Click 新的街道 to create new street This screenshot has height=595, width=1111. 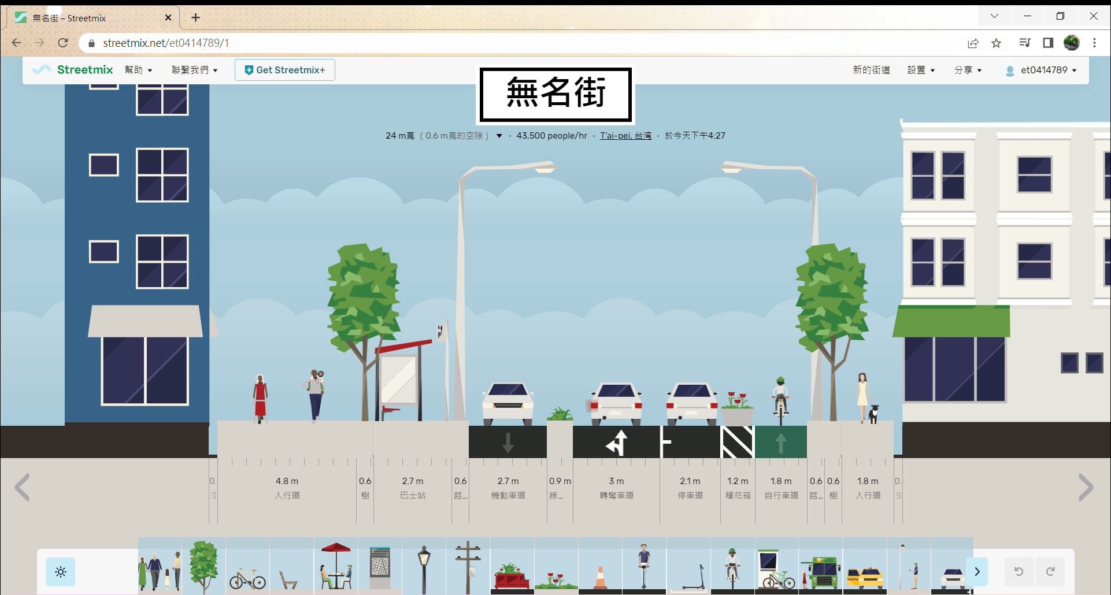click(x=872, y=70)
